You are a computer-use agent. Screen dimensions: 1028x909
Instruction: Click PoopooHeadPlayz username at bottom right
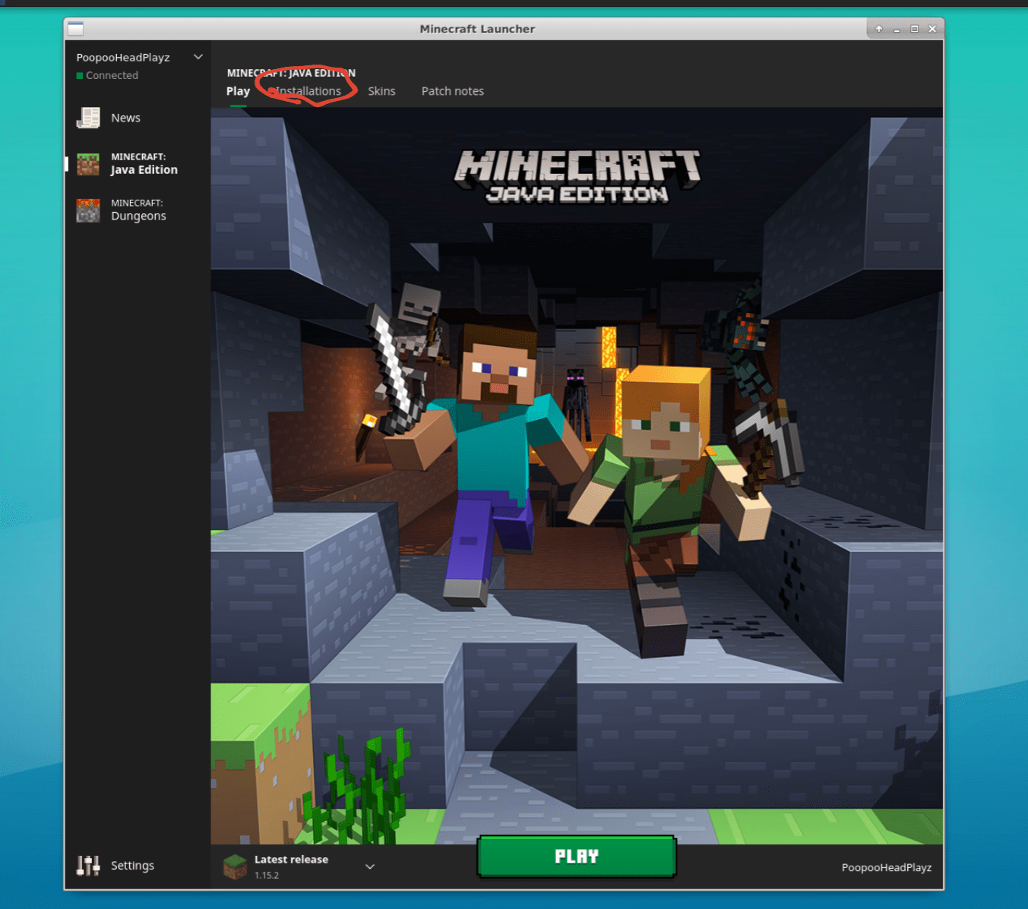point(886,867)
